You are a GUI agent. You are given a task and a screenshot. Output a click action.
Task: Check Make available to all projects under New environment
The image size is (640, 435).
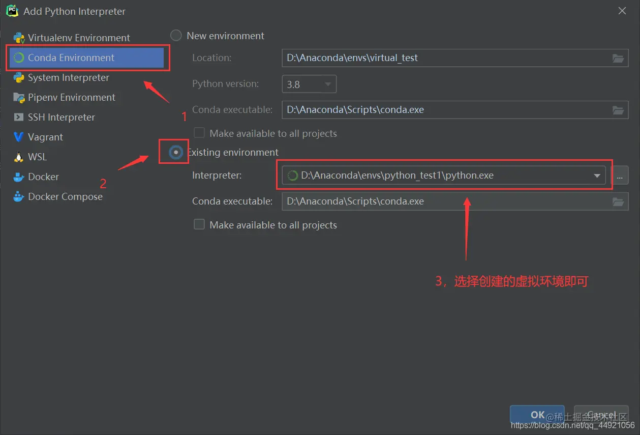[199, 133]
